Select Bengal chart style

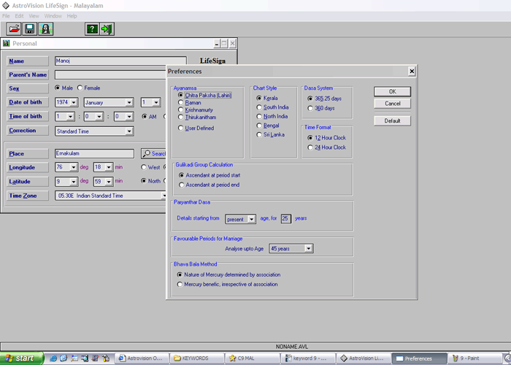(268, 126)
